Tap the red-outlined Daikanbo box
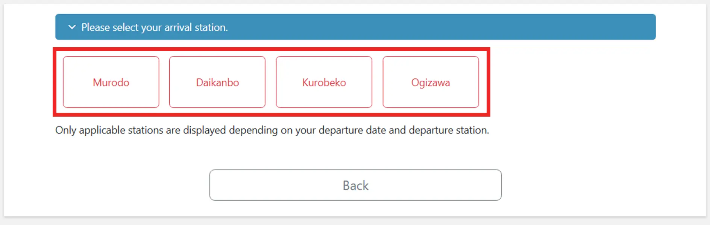Image resolution: width=710 pixels, height=225 pixels. 217,82
